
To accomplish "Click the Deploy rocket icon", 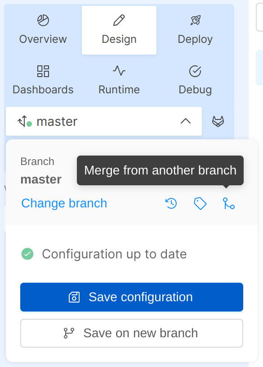I will coord(195,20).
